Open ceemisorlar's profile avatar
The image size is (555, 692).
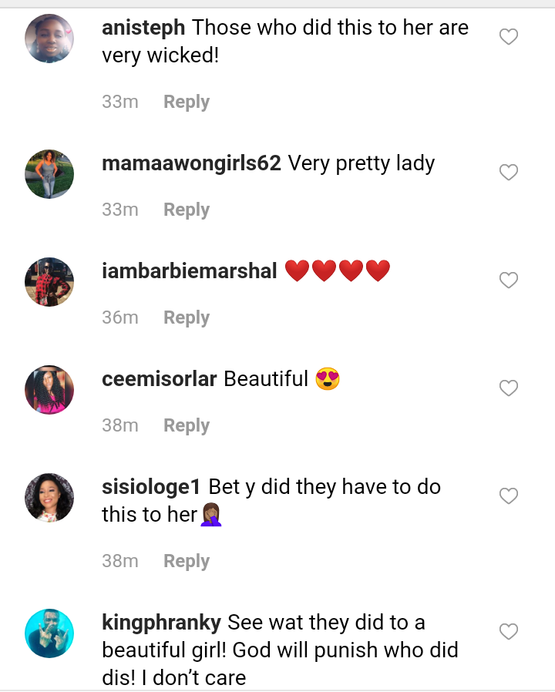[x=49, y=389]
